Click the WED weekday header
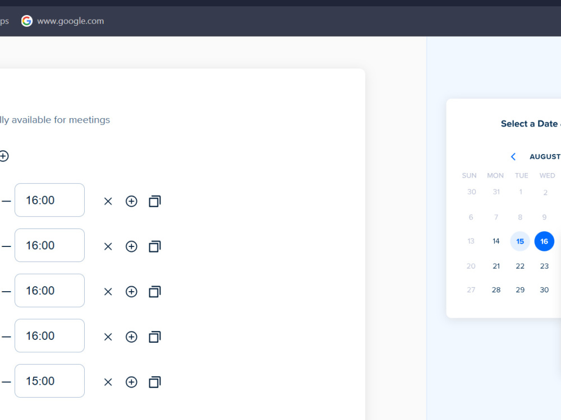Screen dimensions: 561x420 click(547, 175)
